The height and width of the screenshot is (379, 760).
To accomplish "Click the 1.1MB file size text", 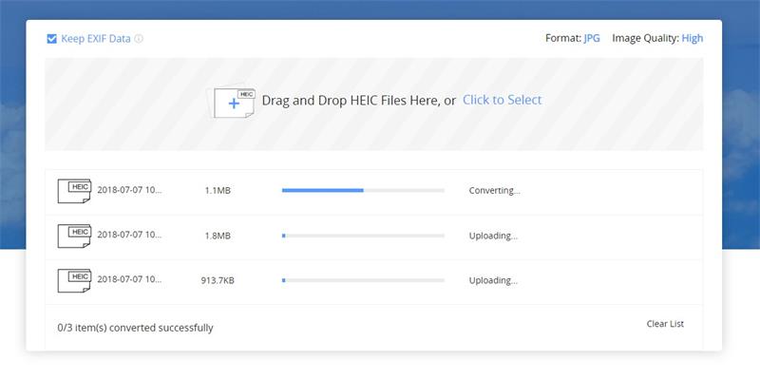I will pos(218,191).
